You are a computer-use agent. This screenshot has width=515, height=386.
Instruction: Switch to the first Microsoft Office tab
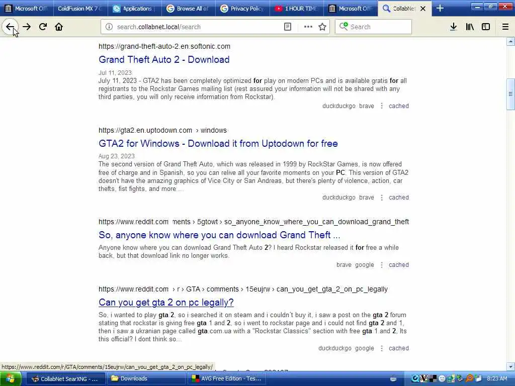[x=27, y=9]
